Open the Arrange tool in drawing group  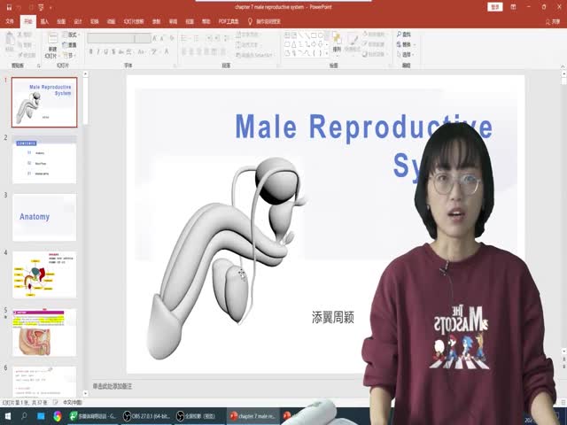tap(337, 42)
